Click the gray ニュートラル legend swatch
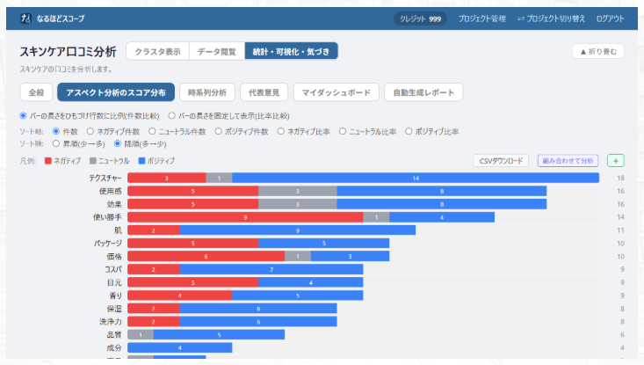 pyautogui.click(x=93, y=161)
